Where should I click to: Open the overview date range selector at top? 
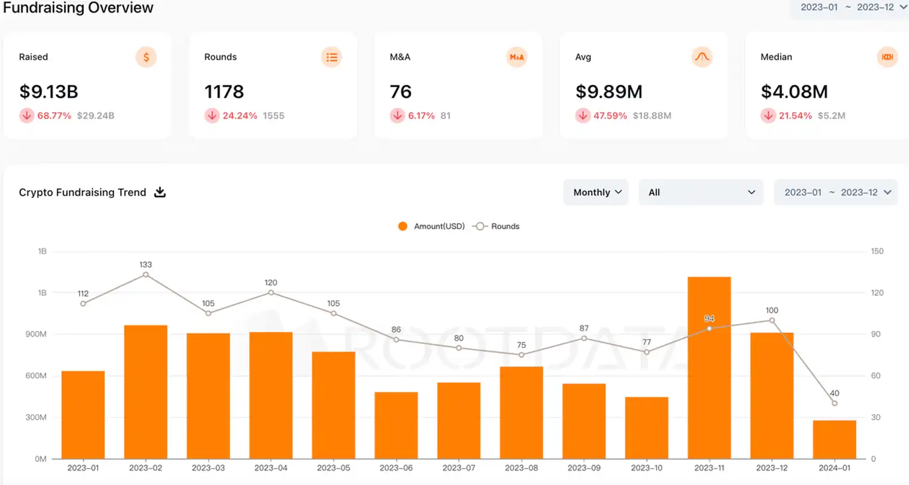(850, 7)
